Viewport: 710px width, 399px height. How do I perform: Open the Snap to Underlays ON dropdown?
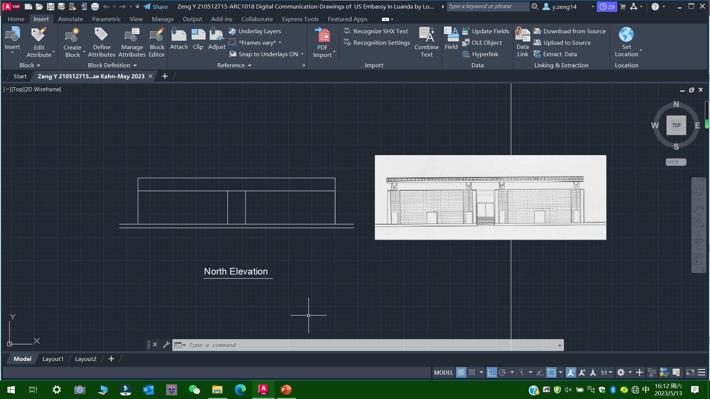302,54
